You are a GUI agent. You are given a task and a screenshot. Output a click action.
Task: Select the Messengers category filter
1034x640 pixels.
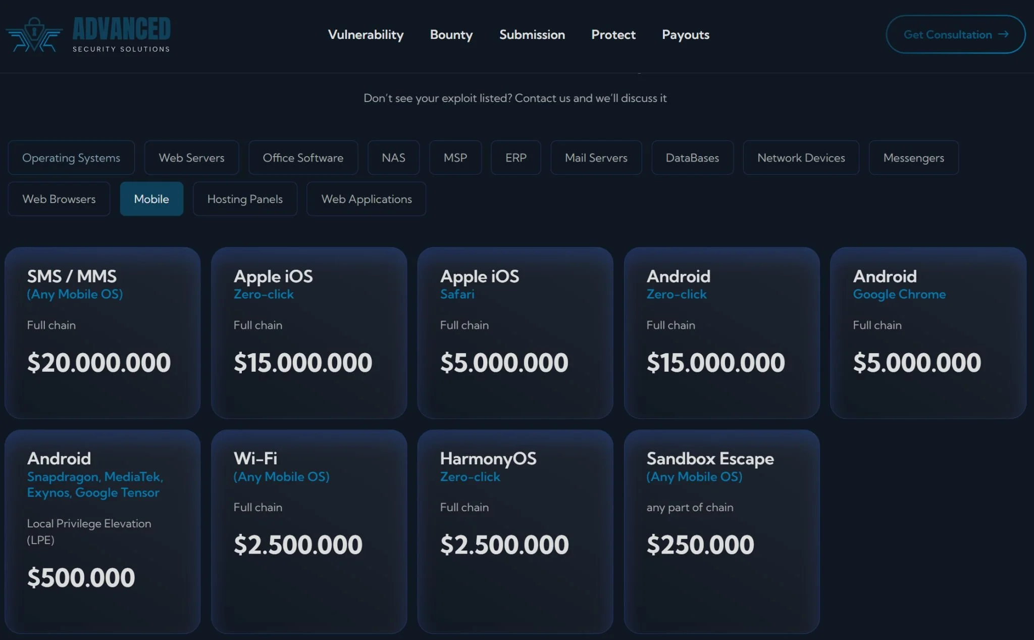coord(913,158)
